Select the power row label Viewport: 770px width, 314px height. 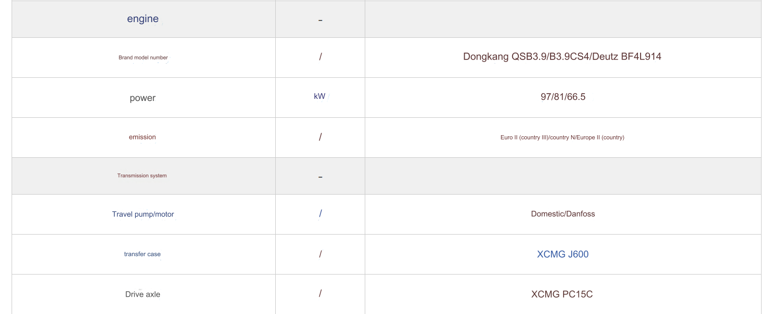click(143, 98)
